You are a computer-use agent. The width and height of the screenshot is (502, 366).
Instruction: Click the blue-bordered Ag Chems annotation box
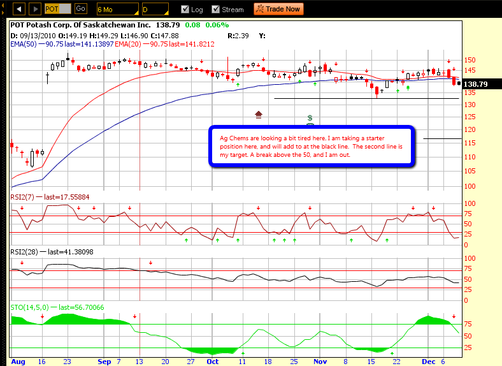[312, 147]
